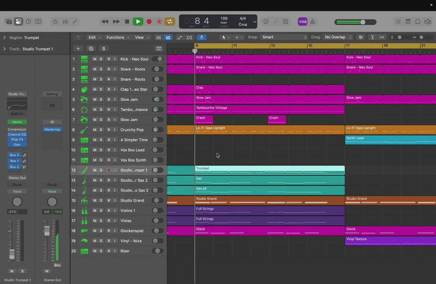Record-enable the Studio Trumpet 1 track
Image resolution: width=436 pixels, height=284 pixels.
(x=108, y=170)
